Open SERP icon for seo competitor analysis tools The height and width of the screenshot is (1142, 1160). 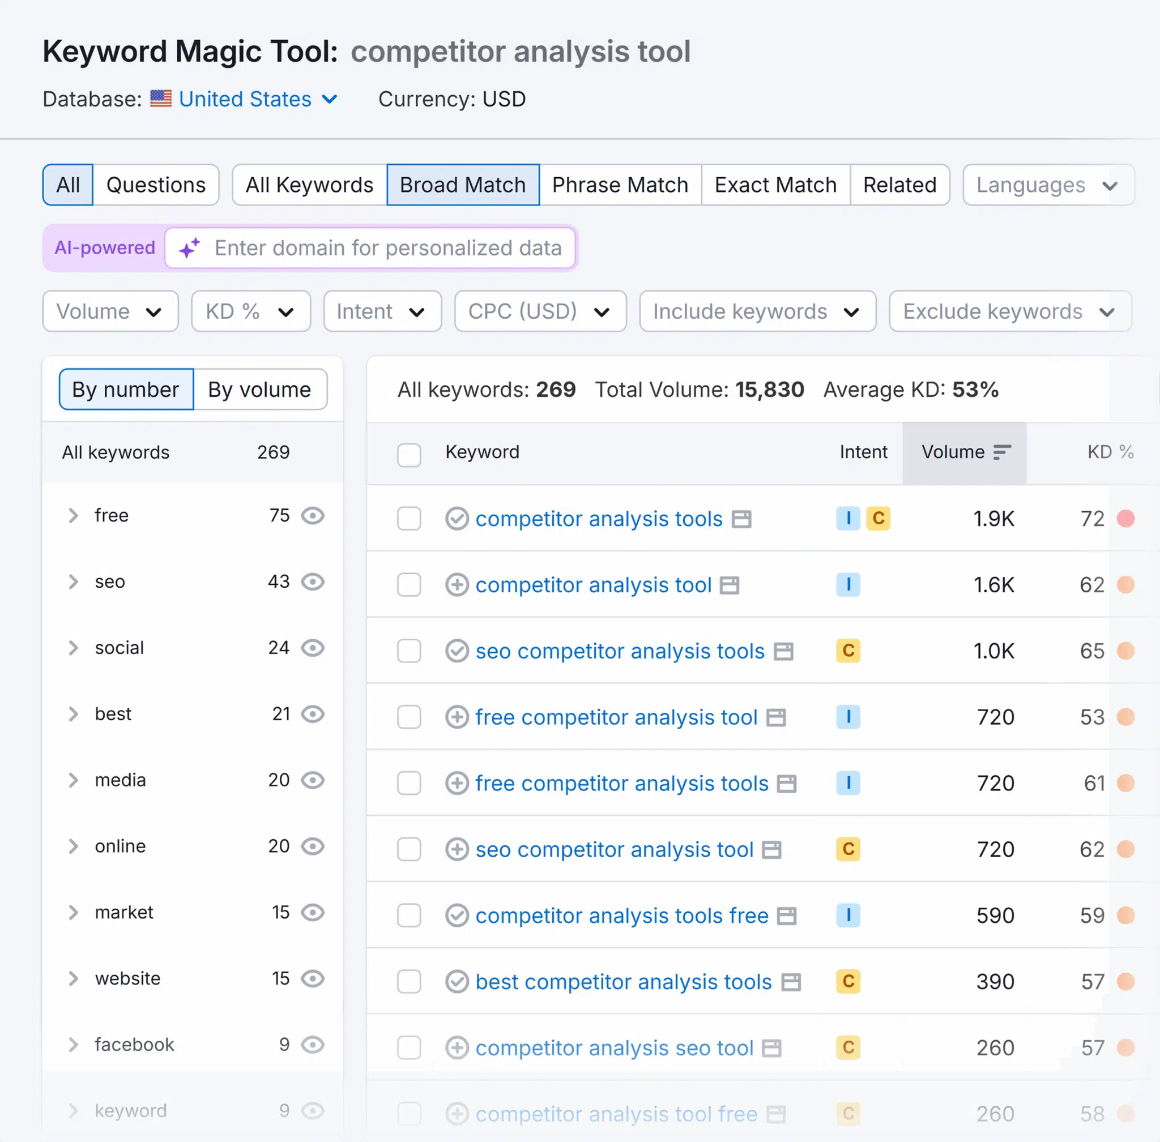coord(784,651)
